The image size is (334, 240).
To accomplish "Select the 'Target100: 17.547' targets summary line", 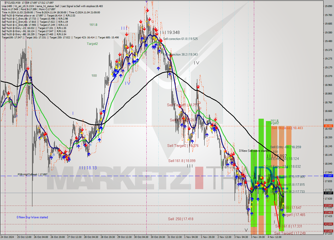I will point(60,37).
